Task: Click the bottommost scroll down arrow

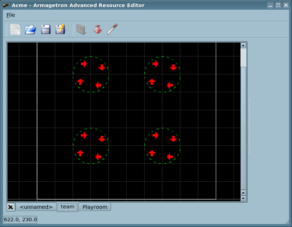Action: pos(243,198)
